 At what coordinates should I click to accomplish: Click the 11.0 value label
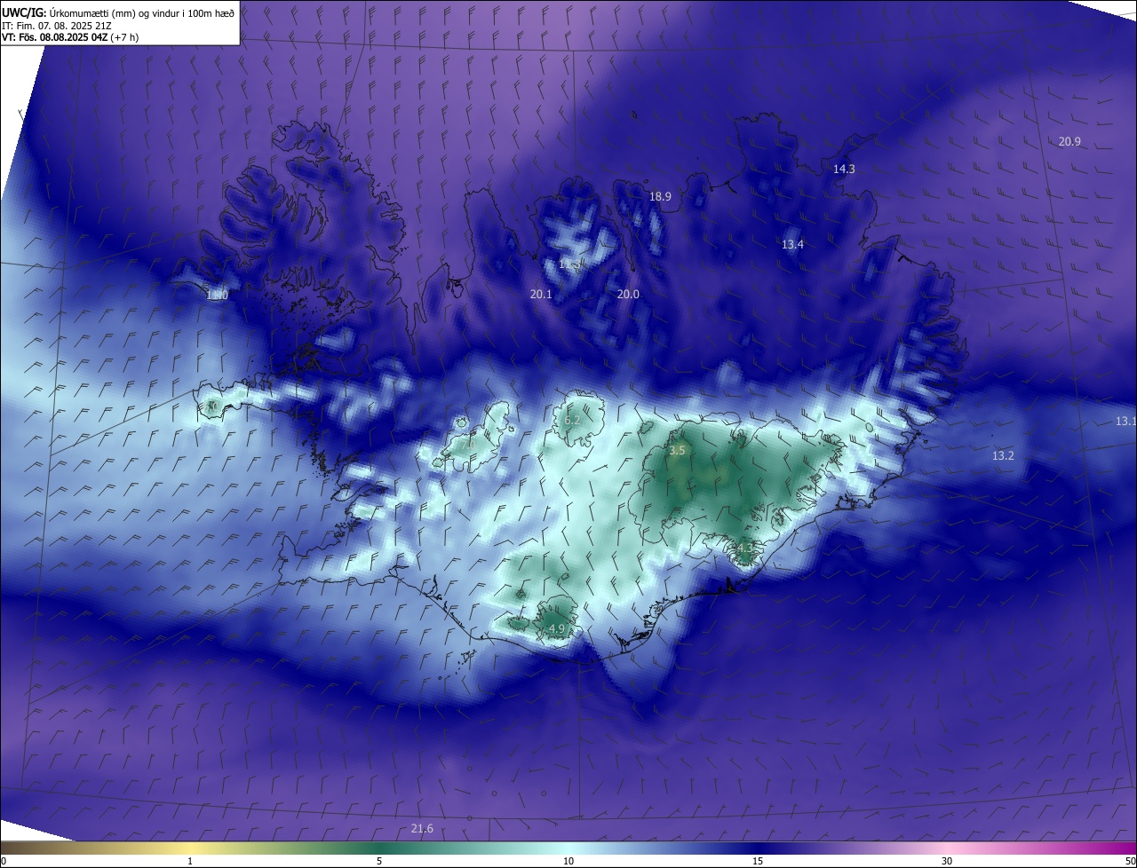tap(217, 295)
